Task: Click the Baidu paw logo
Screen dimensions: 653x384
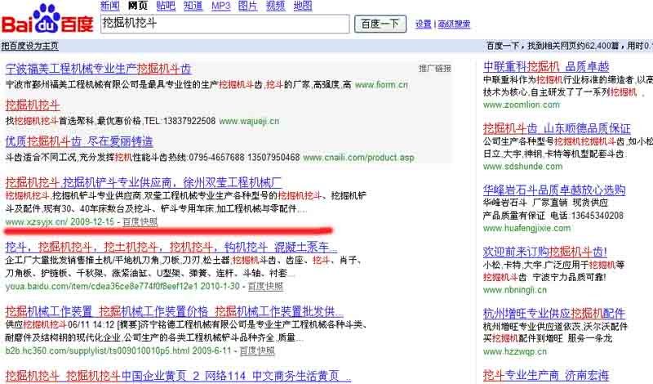Action: [x=47, y=20]
